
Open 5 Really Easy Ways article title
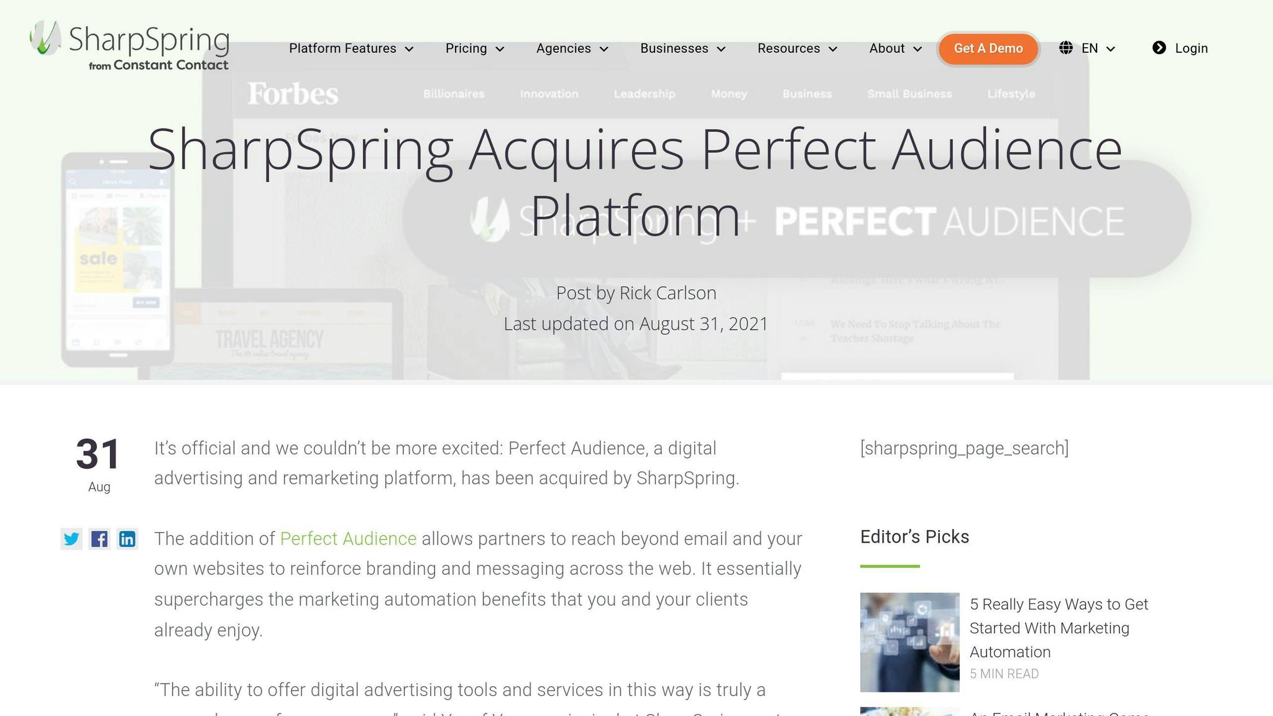pos(1059,628)
